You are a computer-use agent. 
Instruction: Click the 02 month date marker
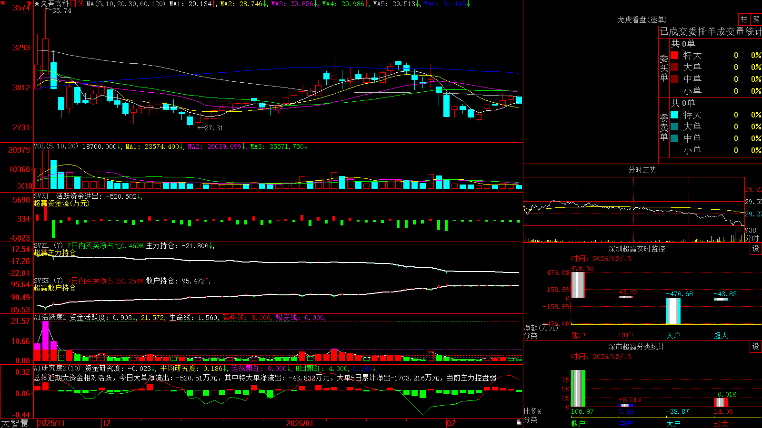pyautogui.click(x=451, y=423)
